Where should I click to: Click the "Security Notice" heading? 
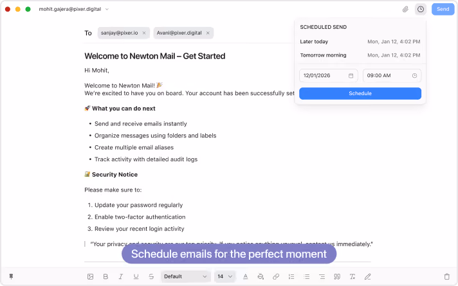(114, 175)
